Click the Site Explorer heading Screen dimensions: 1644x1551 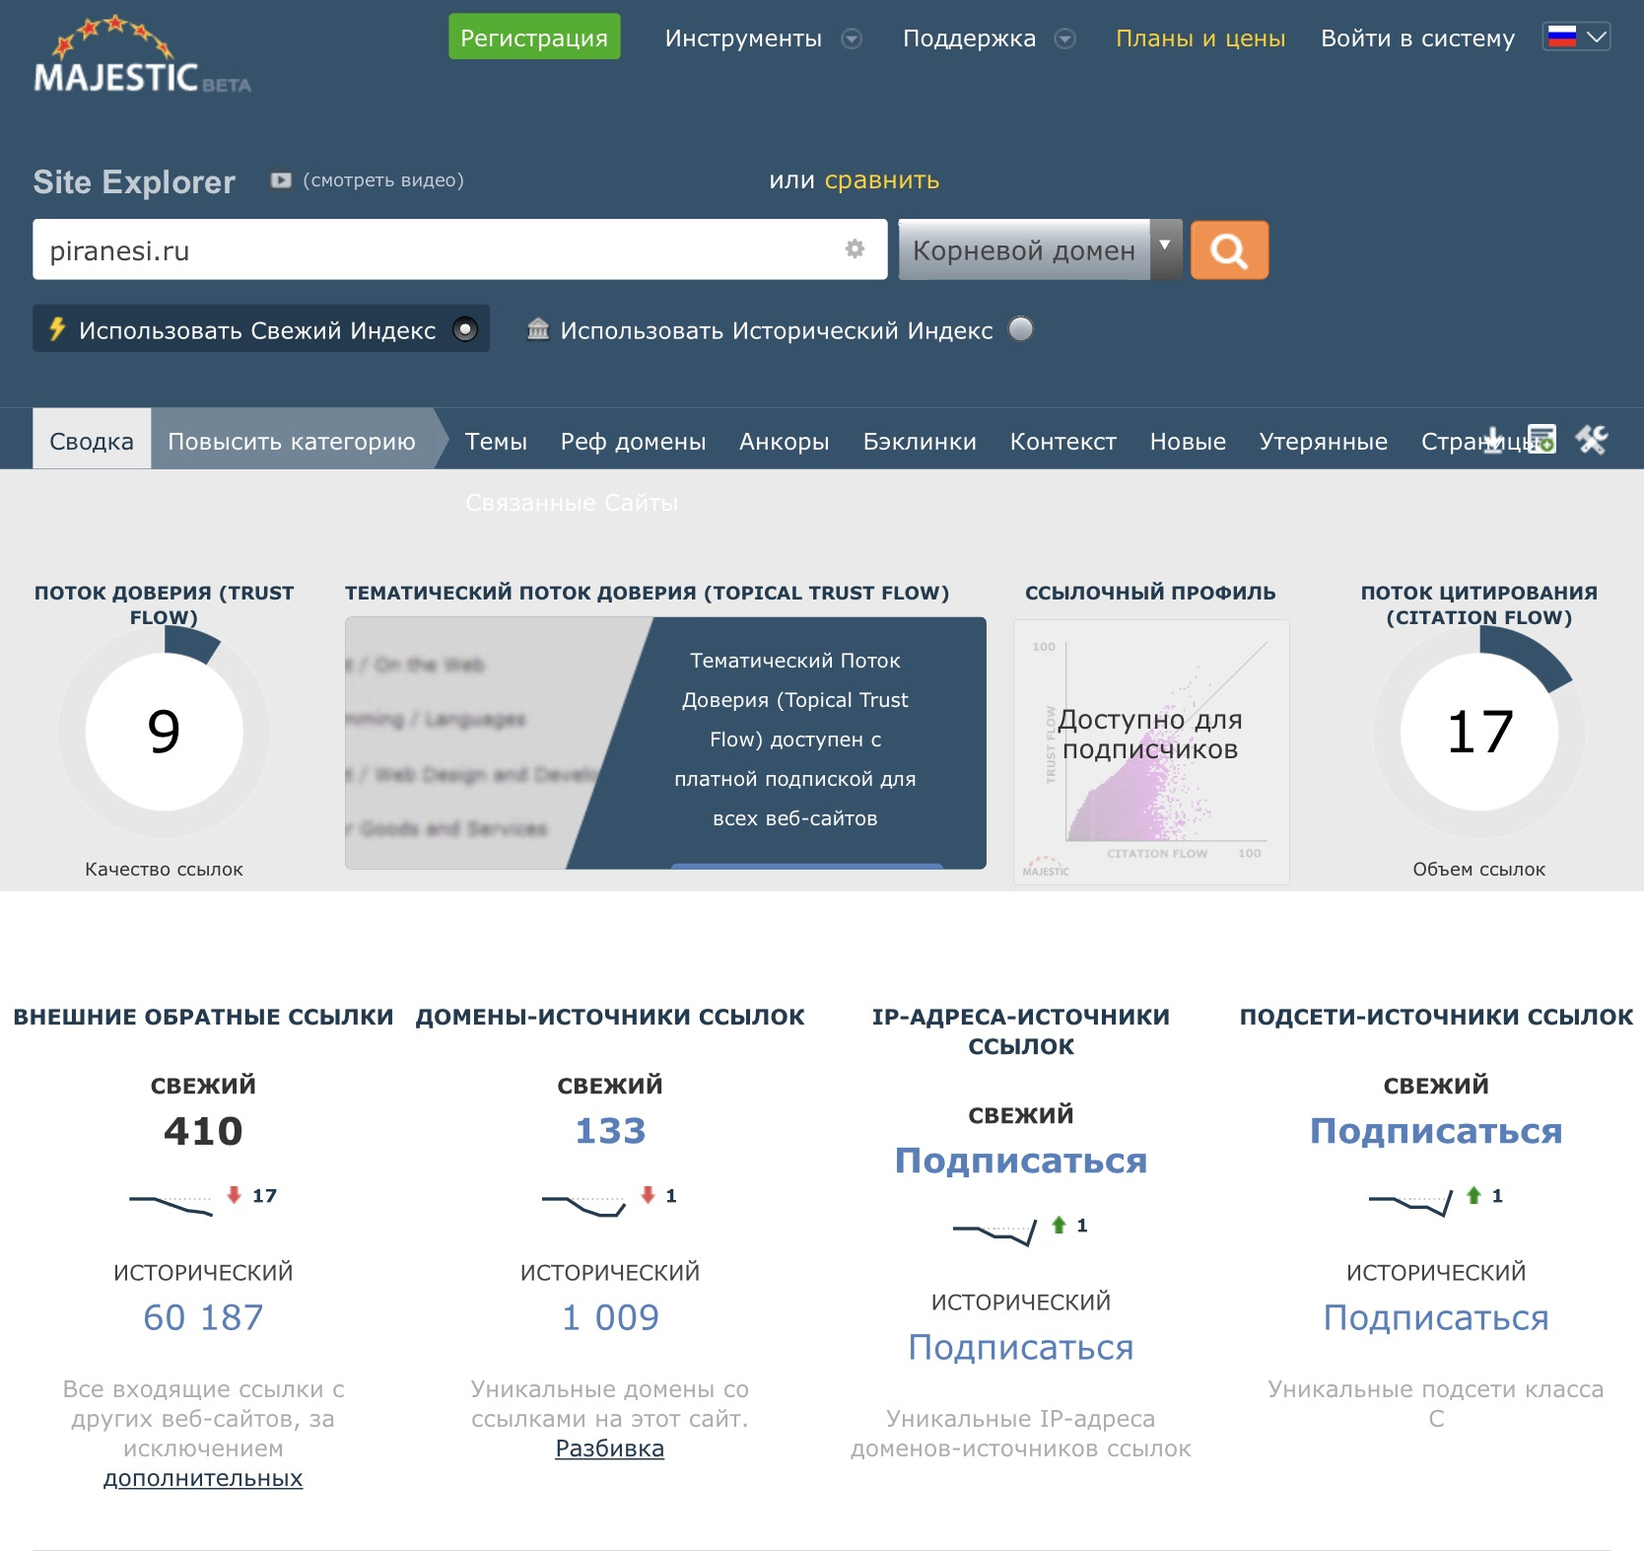(x=134, y=182)
